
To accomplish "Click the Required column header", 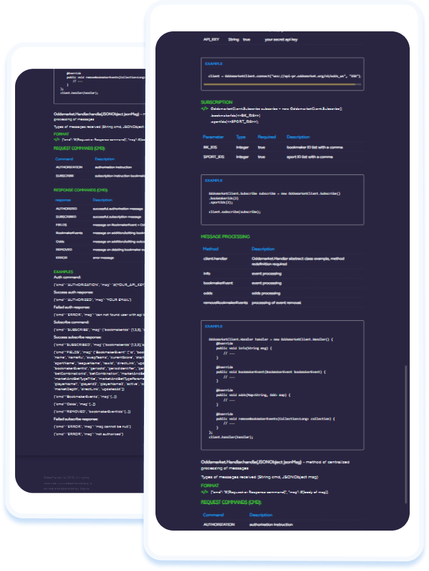I will (267, 137).
